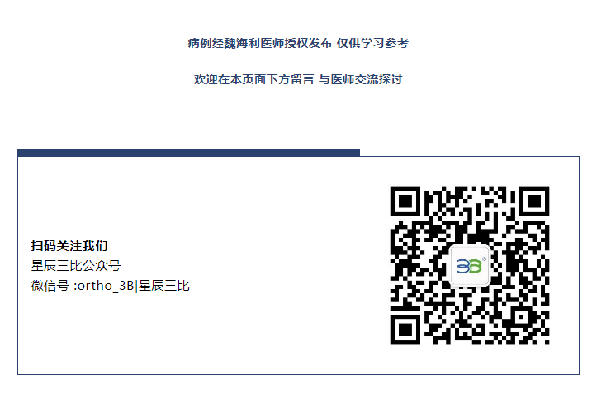Click the 微信号 ortho_3B text
The width and height of the screenshot is (611, 408).
point(83,286)
